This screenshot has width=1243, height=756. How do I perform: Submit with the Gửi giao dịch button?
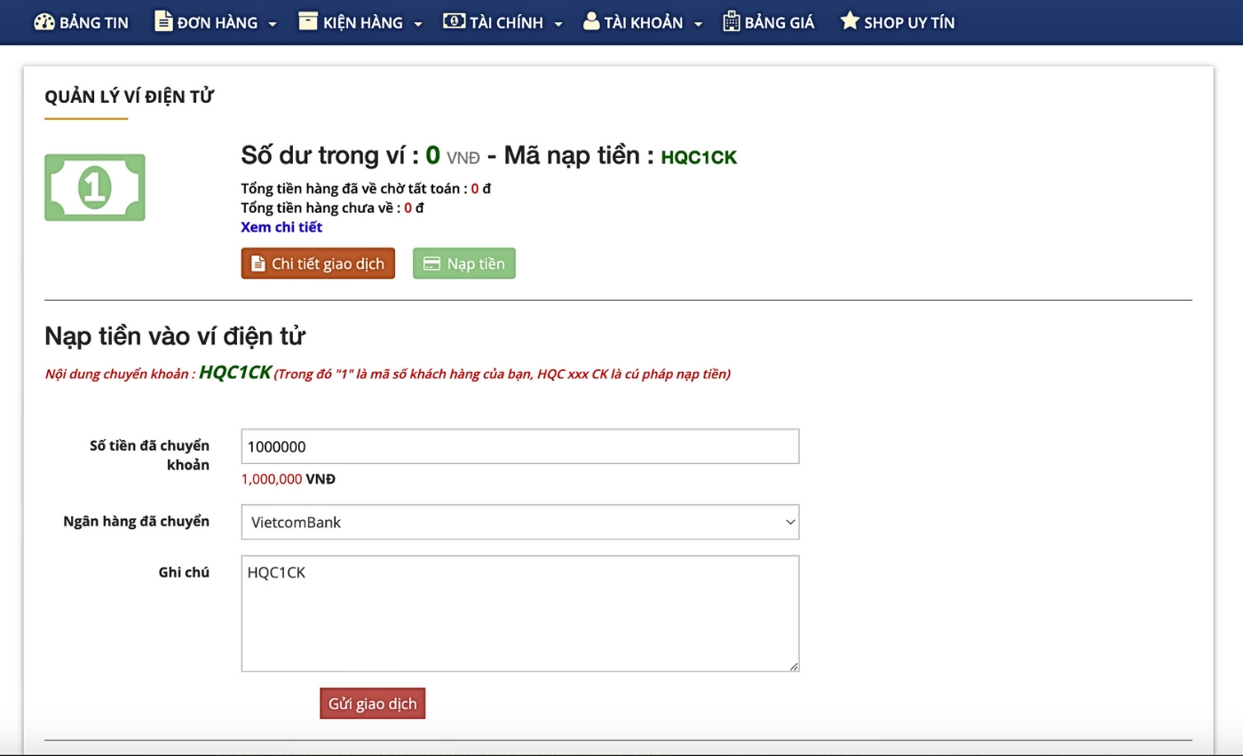coord(372,704)
